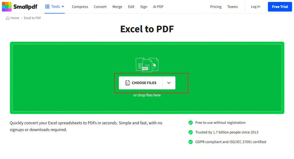Viewport: 294px width, 159px height.
Task: Click Log In
Action: (x=255, y=7)
